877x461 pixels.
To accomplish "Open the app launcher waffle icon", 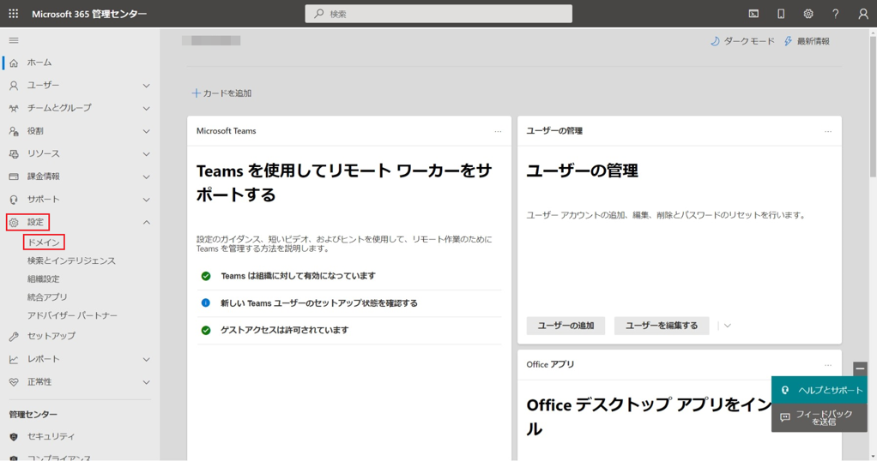I will 14,14.
